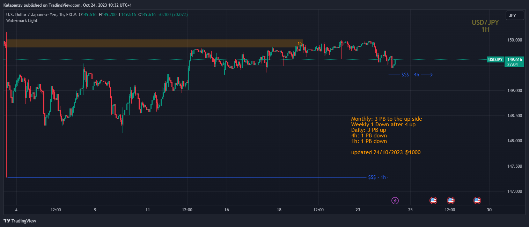Click the 149.000 price axis label

coord(515,91)
